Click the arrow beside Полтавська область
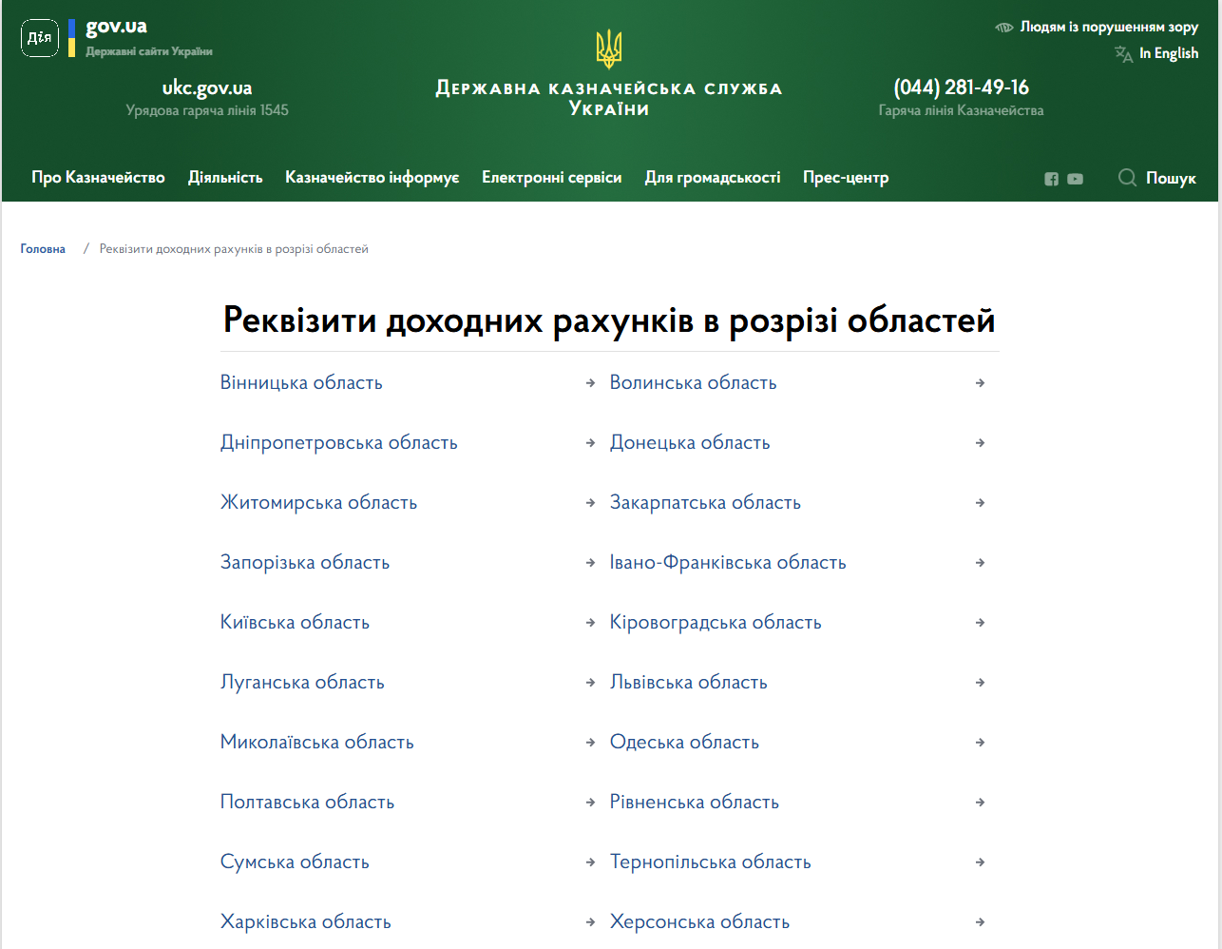This screenshot has height=949, width=1222. (590, 803)
